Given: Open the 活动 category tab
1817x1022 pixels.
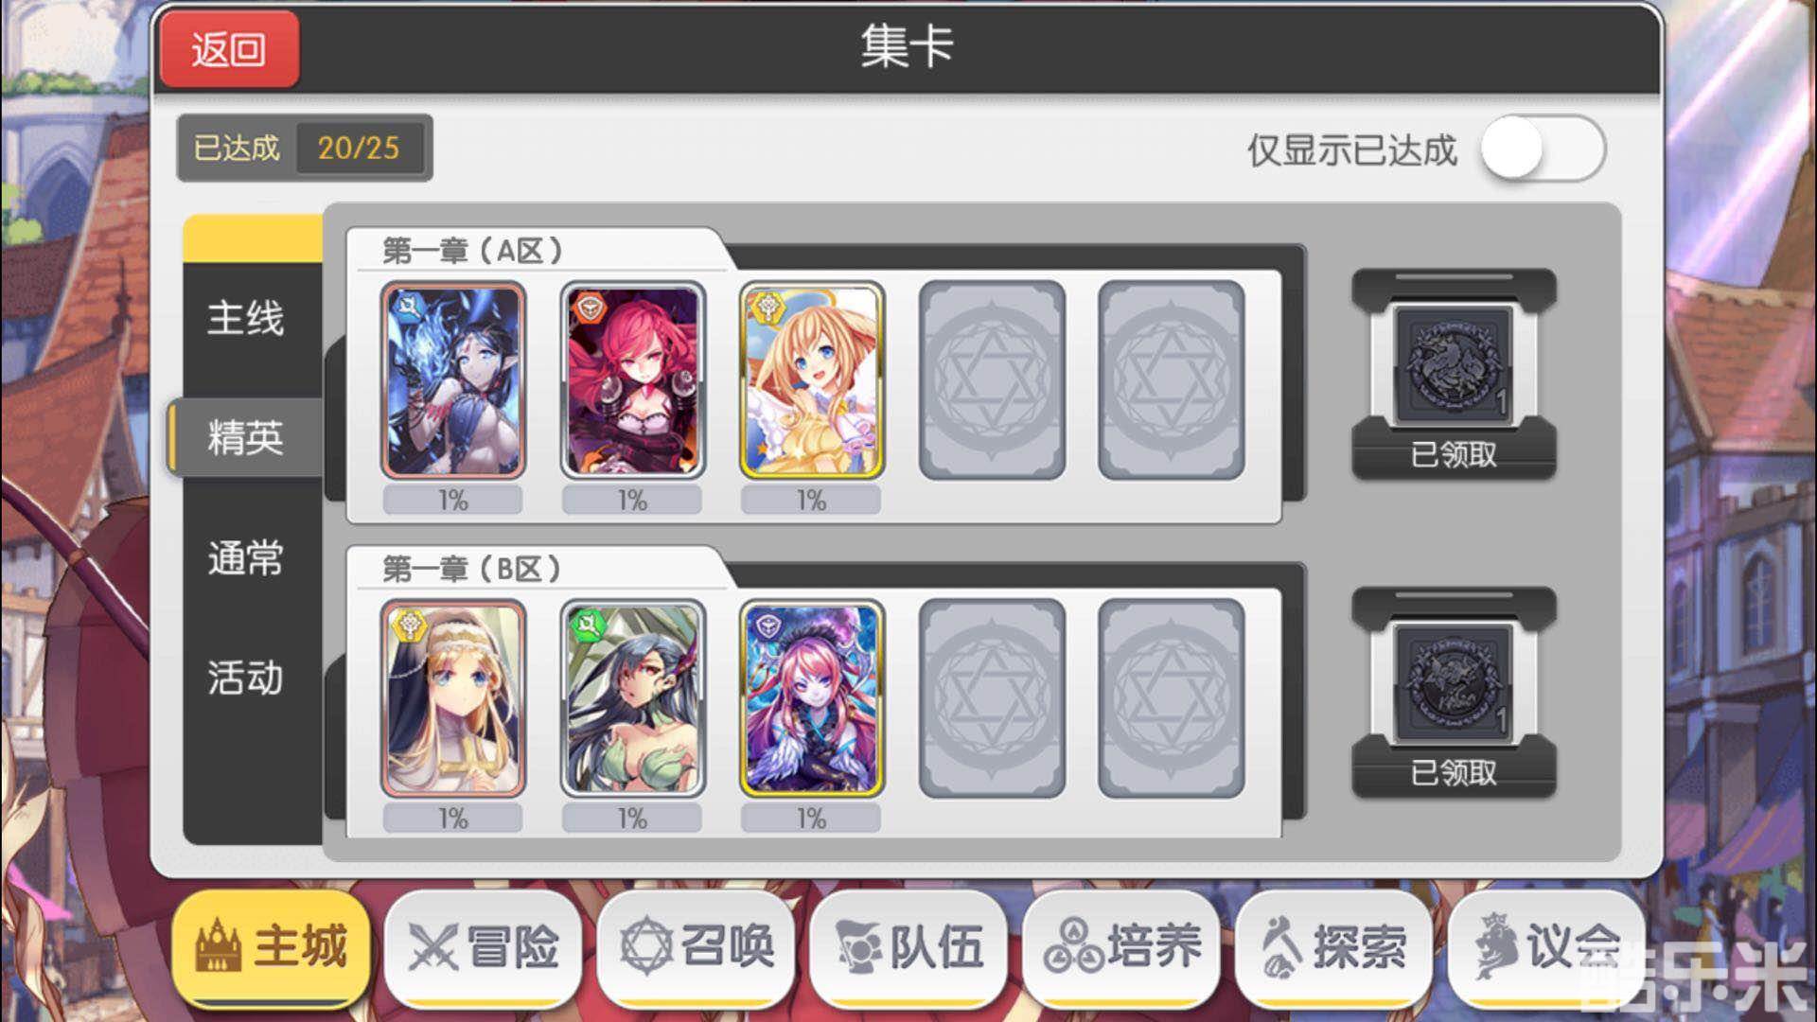Looking at the screenshot, I should click(x=246, y=678).
